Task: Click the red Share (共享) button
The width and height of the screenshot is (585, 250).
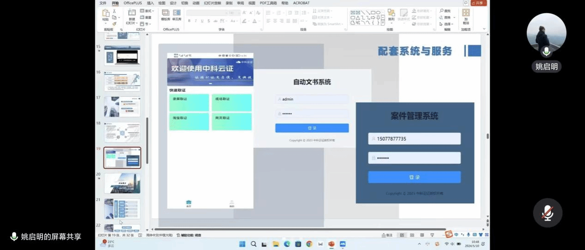Action: (x=476, y=3)
